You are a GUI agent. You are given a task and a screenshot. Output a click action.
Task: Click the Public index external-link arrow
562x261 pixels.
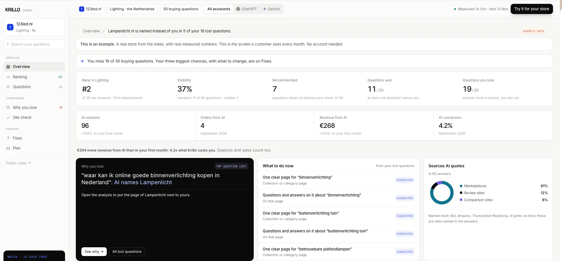29,163
